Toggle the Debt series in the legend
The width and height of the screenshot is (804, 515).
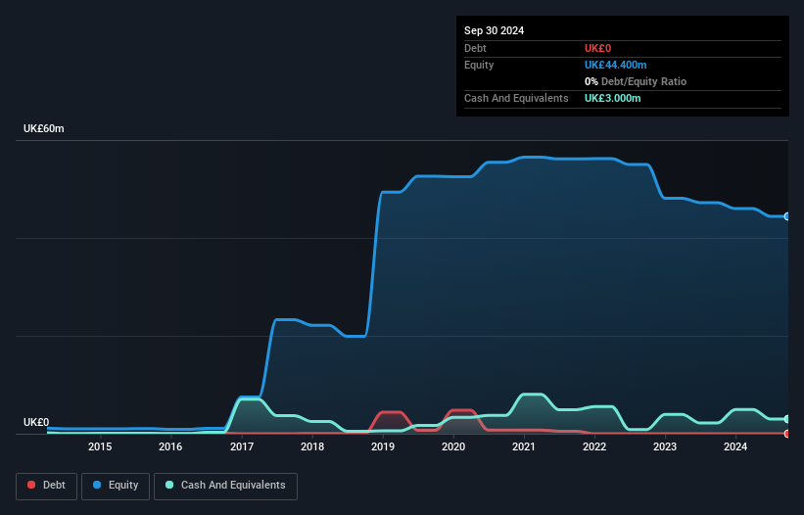tap(47, 486)
